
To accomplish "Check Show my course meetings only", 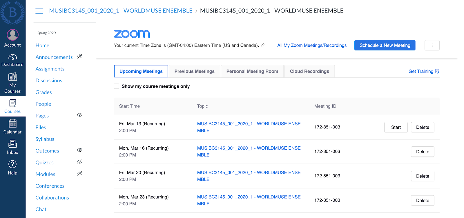I will 117,86.
